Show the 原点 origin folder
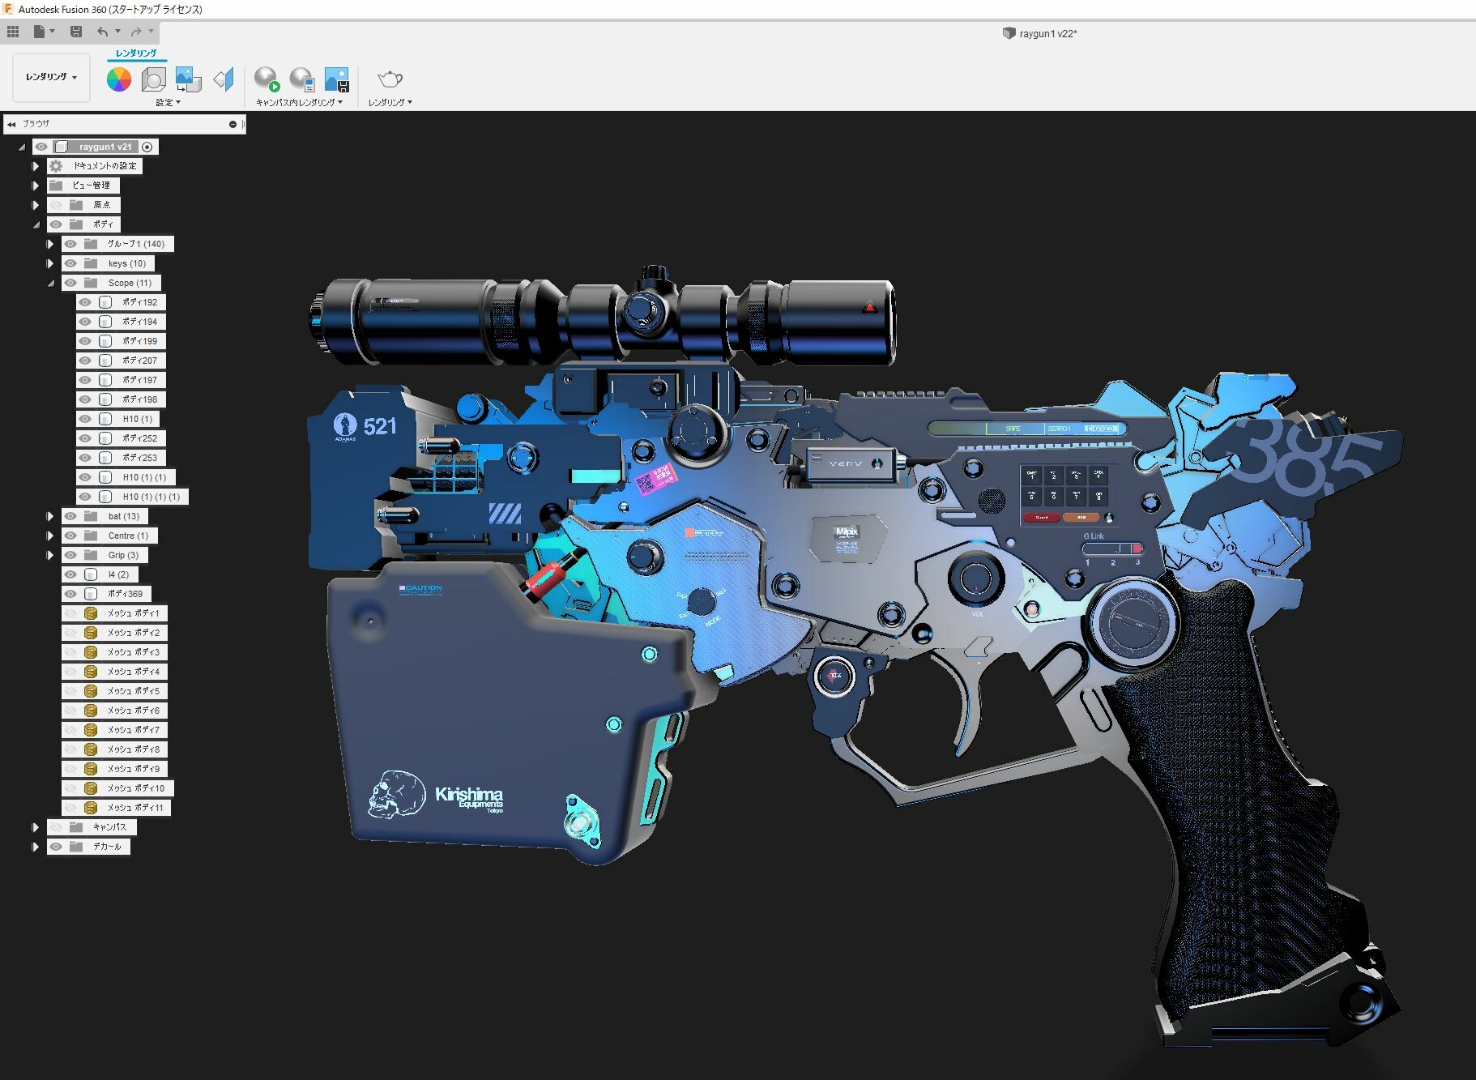 [56, 205]
